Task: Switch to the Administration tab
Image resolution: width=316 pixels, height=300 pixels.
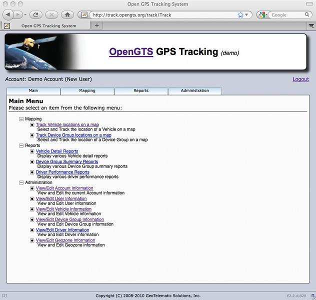Action: tap(195, 90)
